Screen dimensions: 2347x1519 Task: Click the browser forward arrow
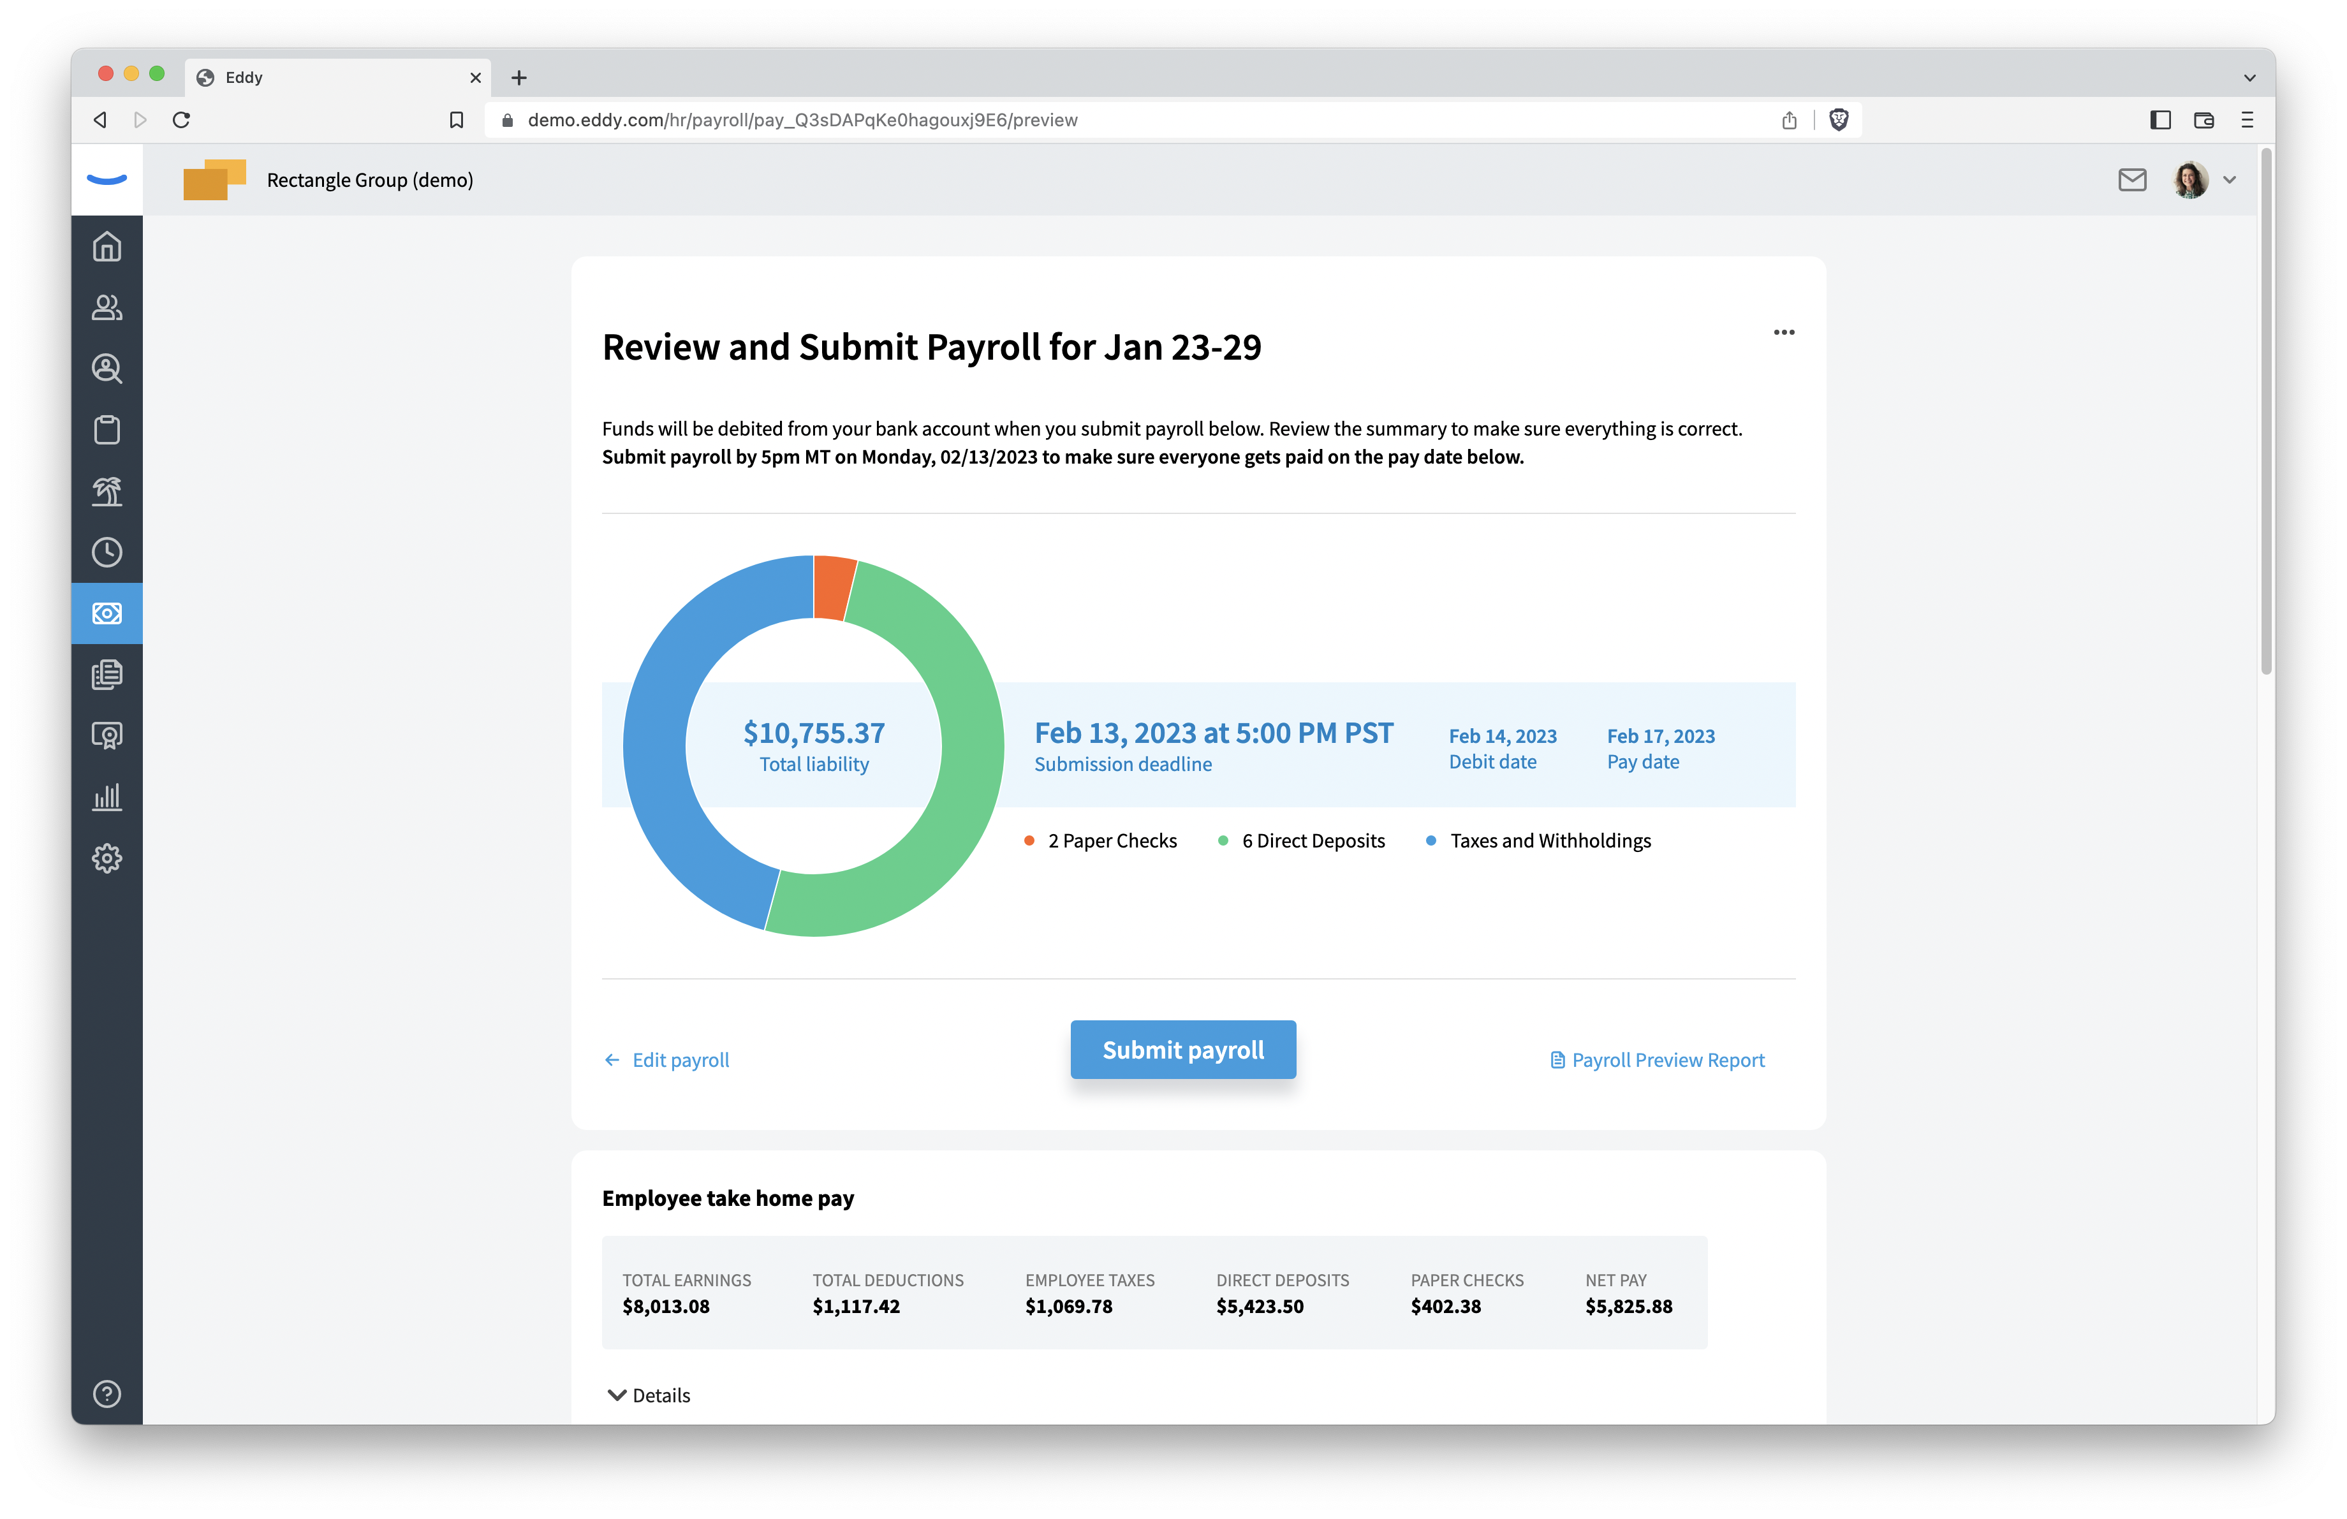click(x=140, y=119)
